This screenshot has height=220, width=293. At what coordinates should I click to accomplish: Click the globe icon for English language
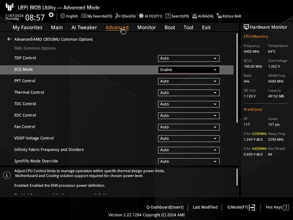click(63, 16)
